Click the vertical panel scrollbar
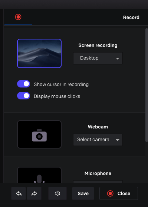Image resolution: width=148 pixels, height=207 pixels. [x=147, y=85]
